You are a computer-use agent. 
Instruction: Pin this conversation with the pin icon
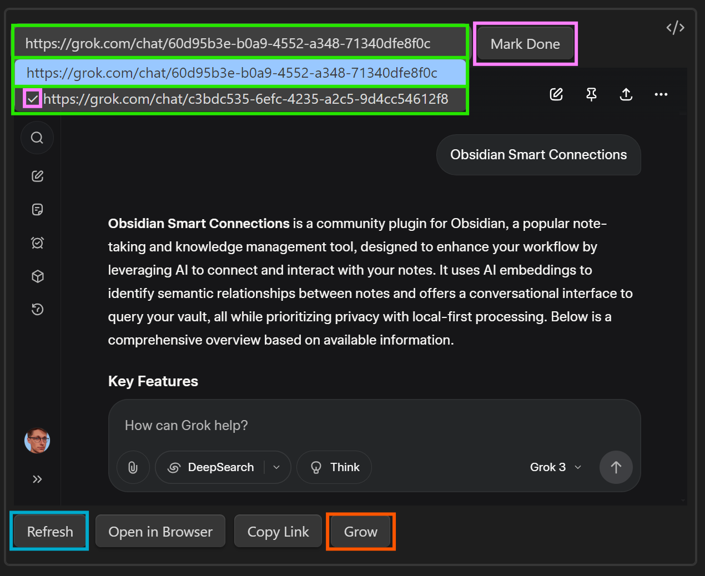click(x=591, y=94)
